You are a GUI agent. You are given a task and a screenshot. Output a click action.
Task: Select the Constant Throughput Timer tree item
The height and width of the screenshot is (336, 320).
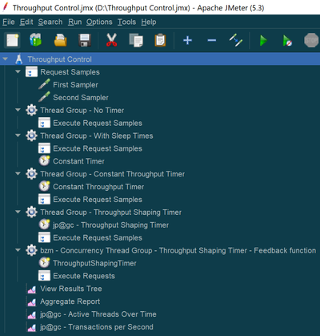[98, 187]
